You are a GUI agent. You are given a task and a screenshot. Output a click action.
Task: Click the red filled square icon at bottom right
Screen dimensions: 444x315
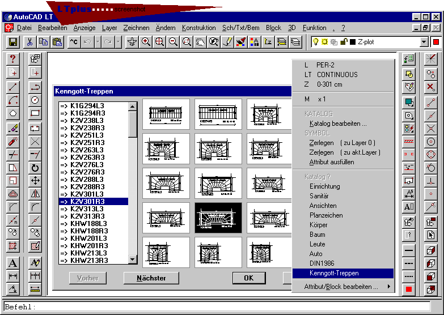pos(409,290)
